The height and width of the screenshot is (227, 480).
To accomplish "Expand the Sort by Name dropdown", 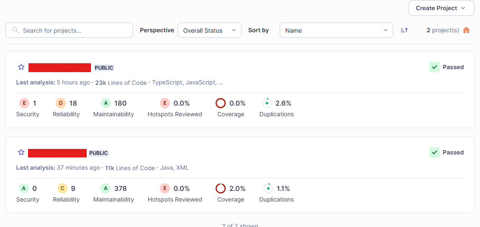I will click(336, 30).
